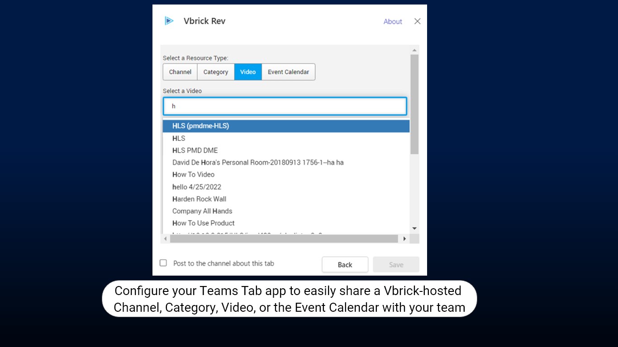This screenshot has height=347, width=618.
Task: Select the How To Video result
Action: tap(286, 174)
